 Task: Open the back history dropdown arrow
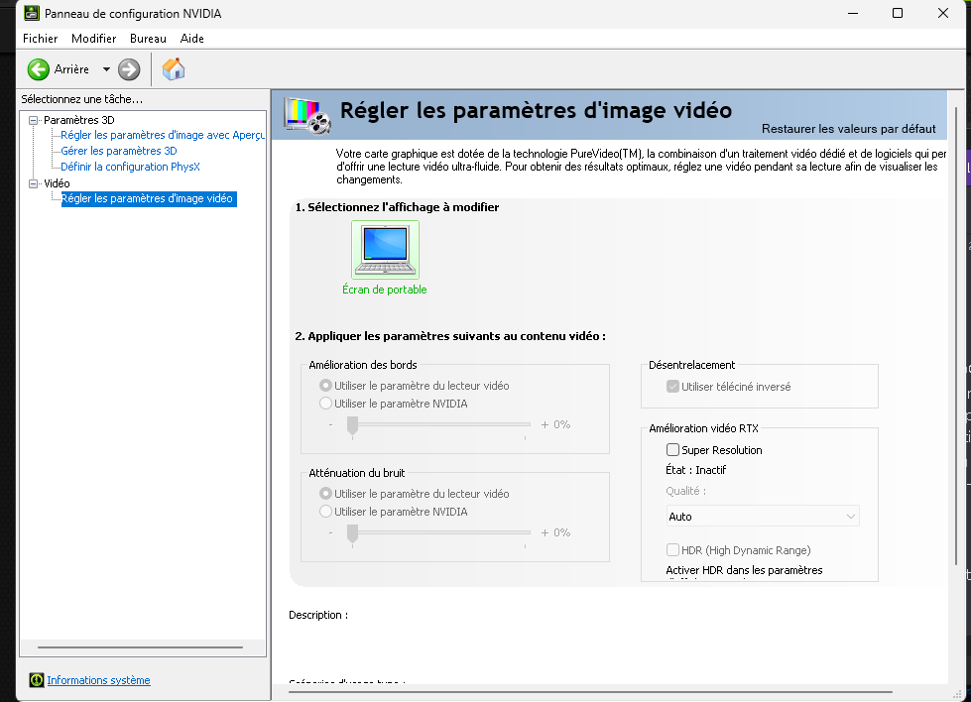(x=106, y=69)
